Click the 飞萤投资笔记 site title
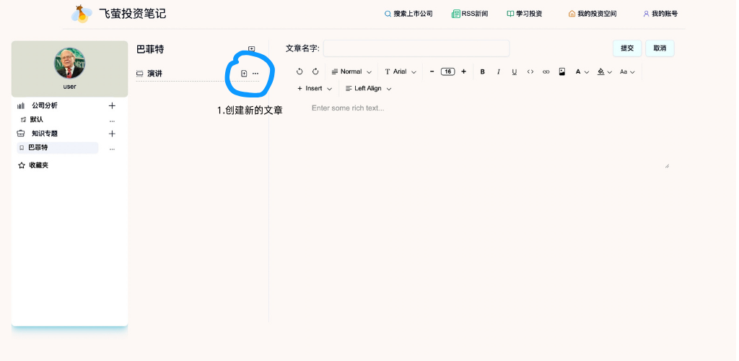 133,13
